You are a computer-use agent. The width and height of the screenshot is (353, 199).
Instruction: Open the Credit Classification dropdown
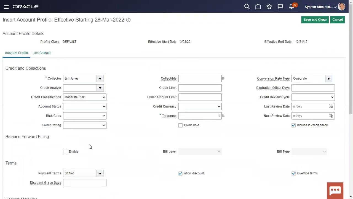(x=85, y=97)
